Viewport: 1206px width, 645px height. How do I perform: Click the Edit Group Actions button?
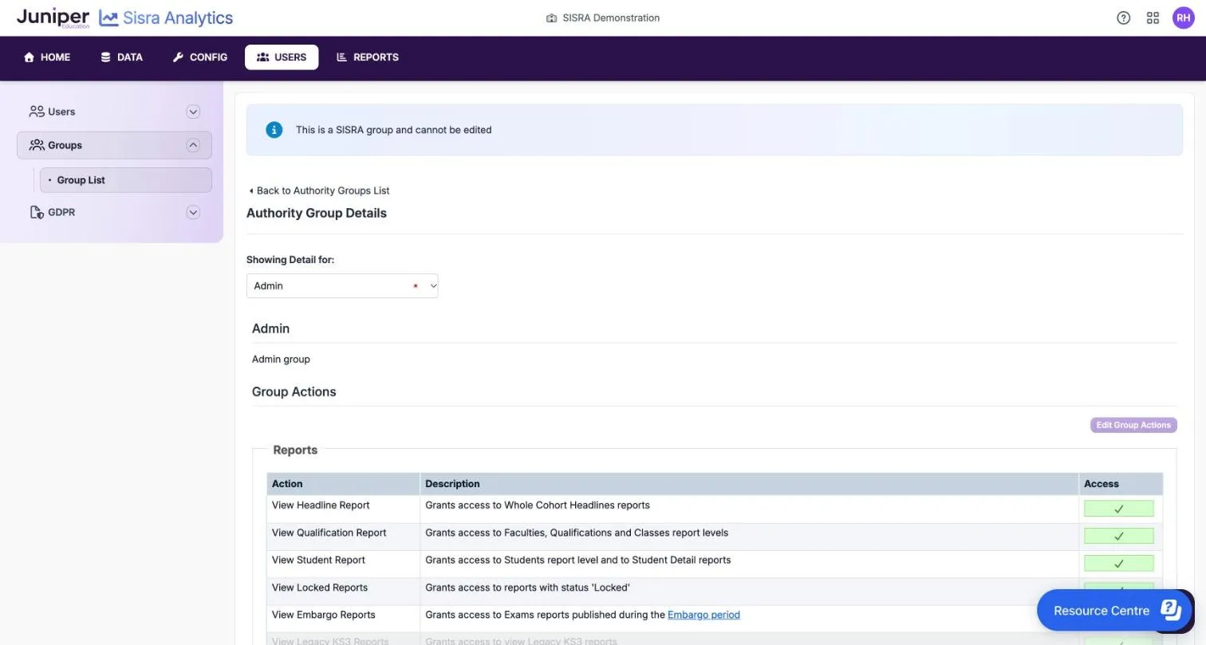[1133, 425]
